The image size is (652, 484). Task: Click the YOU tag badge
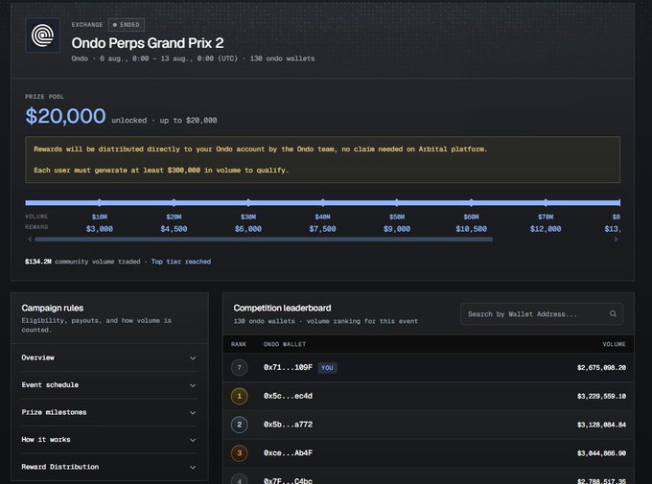pyautogui.click(x=327, y=368)
